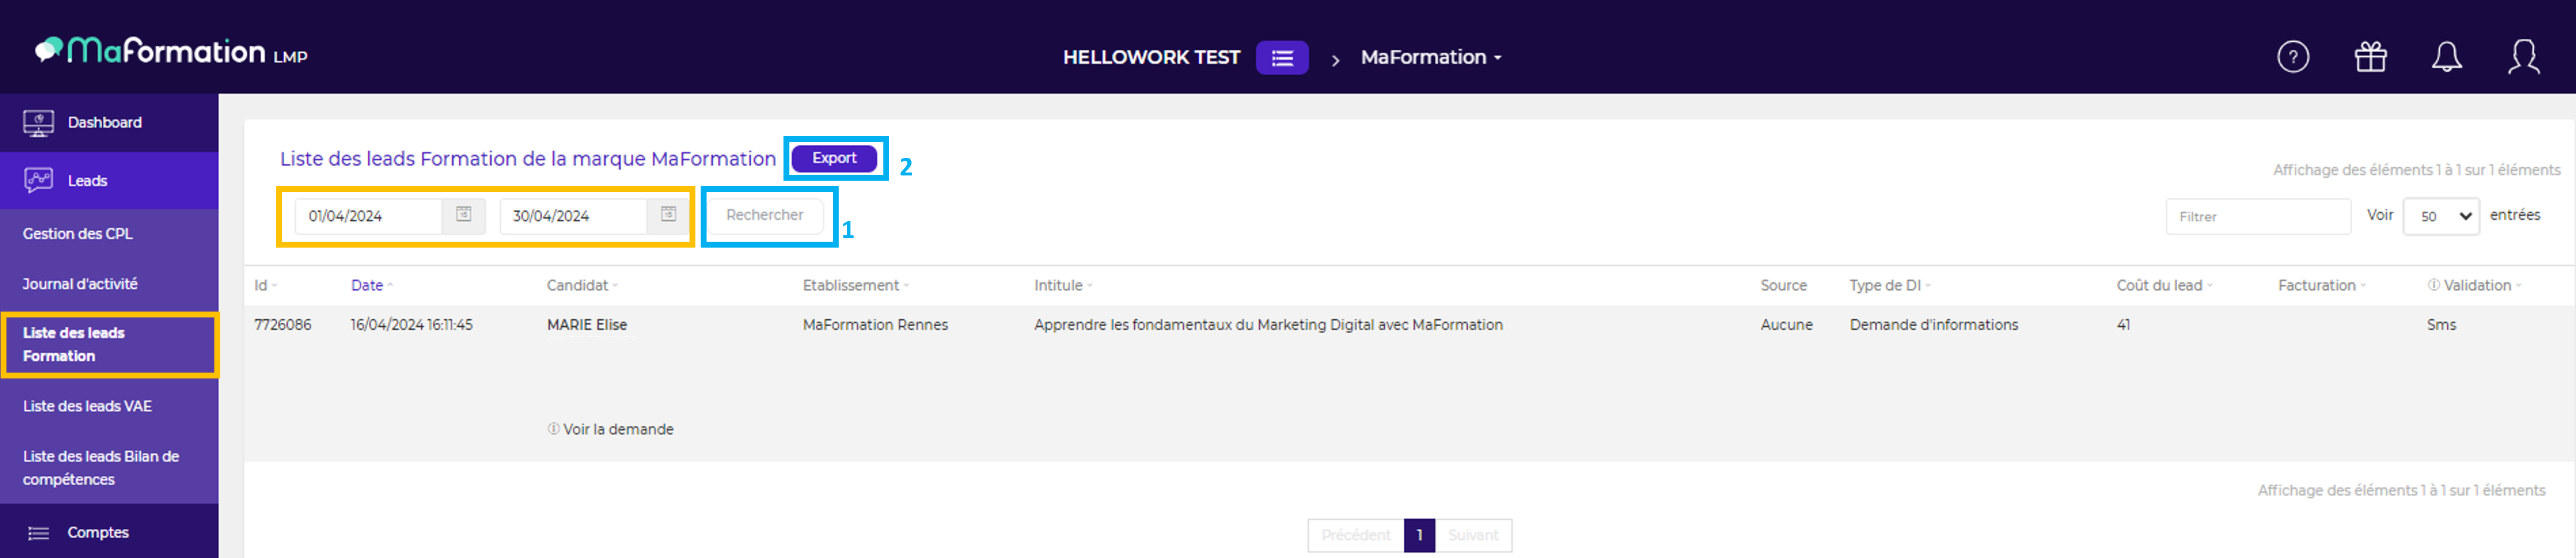Image resolution: width=2576 pixels, height=558 pixels.
Task: Click the purple list menu icon
Action: (x=1282, y=58)
